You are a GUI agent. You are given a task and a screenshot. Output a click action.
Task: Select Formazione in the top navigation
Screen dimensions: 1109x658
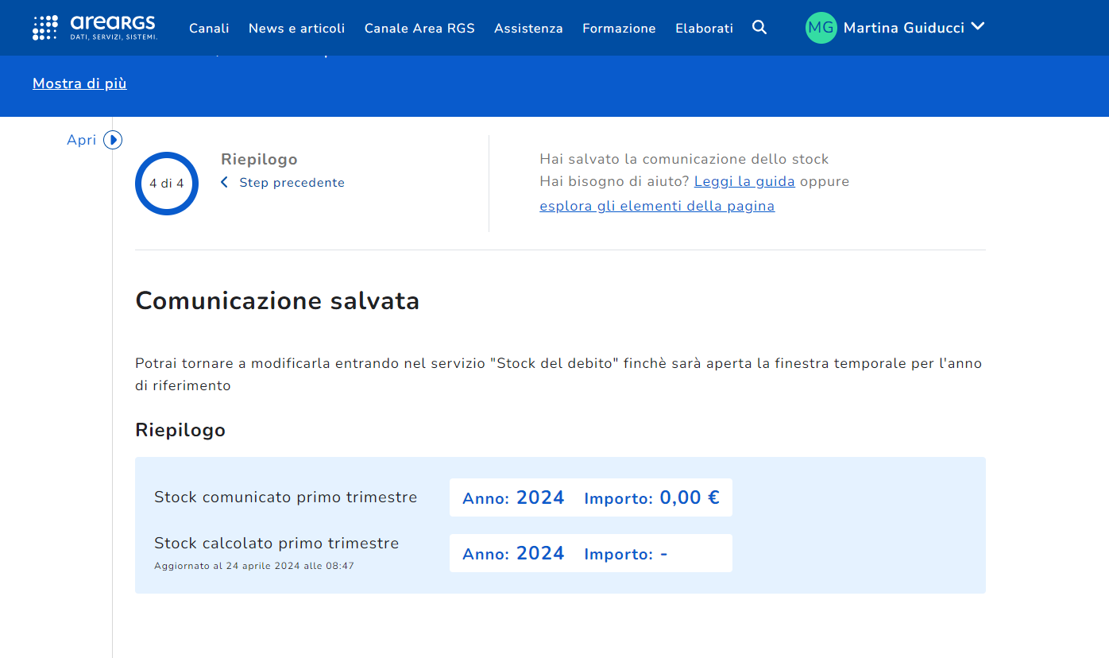click(619, 29)
